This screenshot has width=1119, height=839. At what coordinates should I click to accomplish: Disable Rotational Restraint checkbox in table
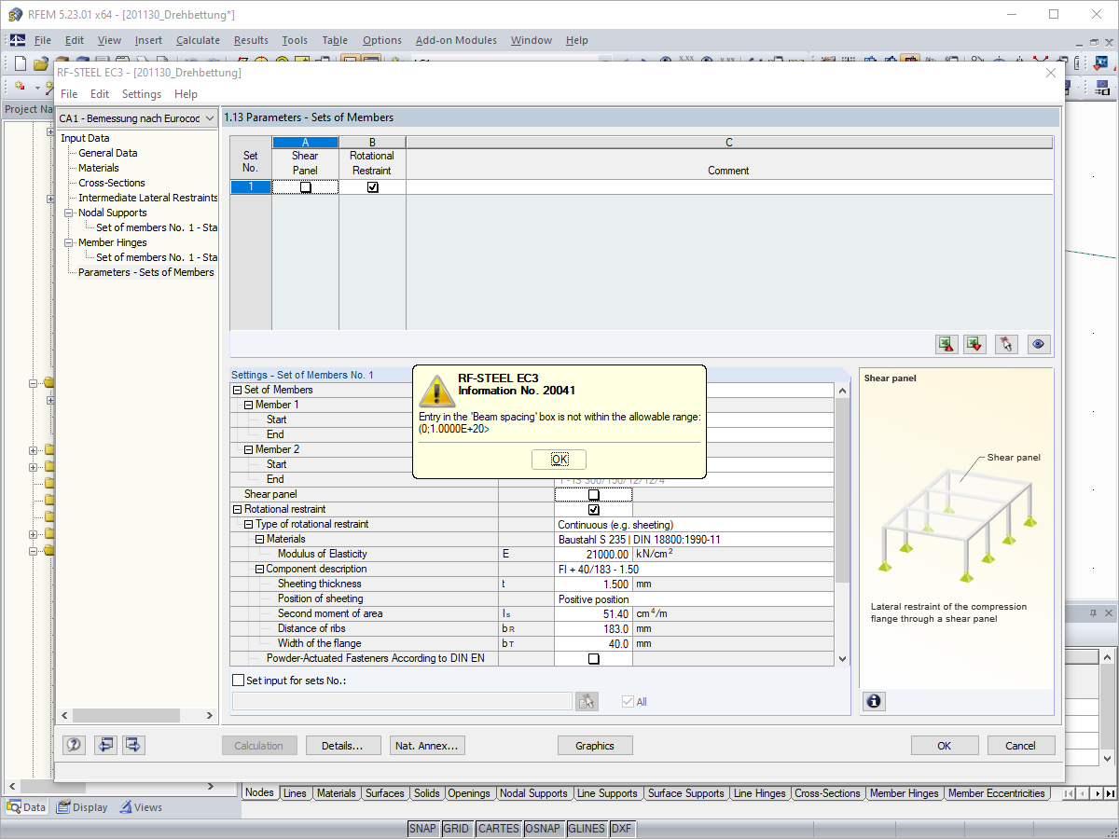tap(371, 186)
